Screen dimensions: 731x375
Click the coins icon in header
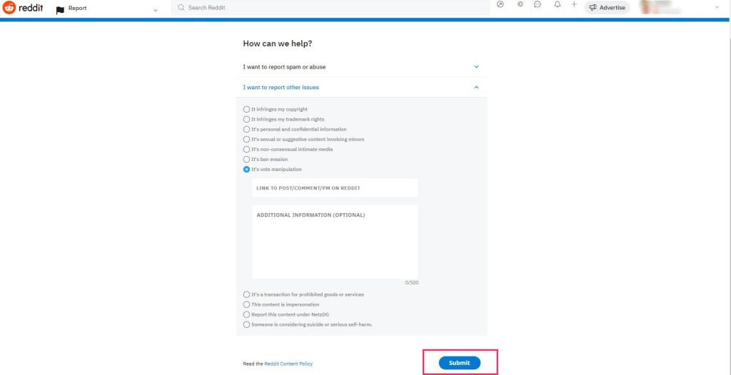520,5
